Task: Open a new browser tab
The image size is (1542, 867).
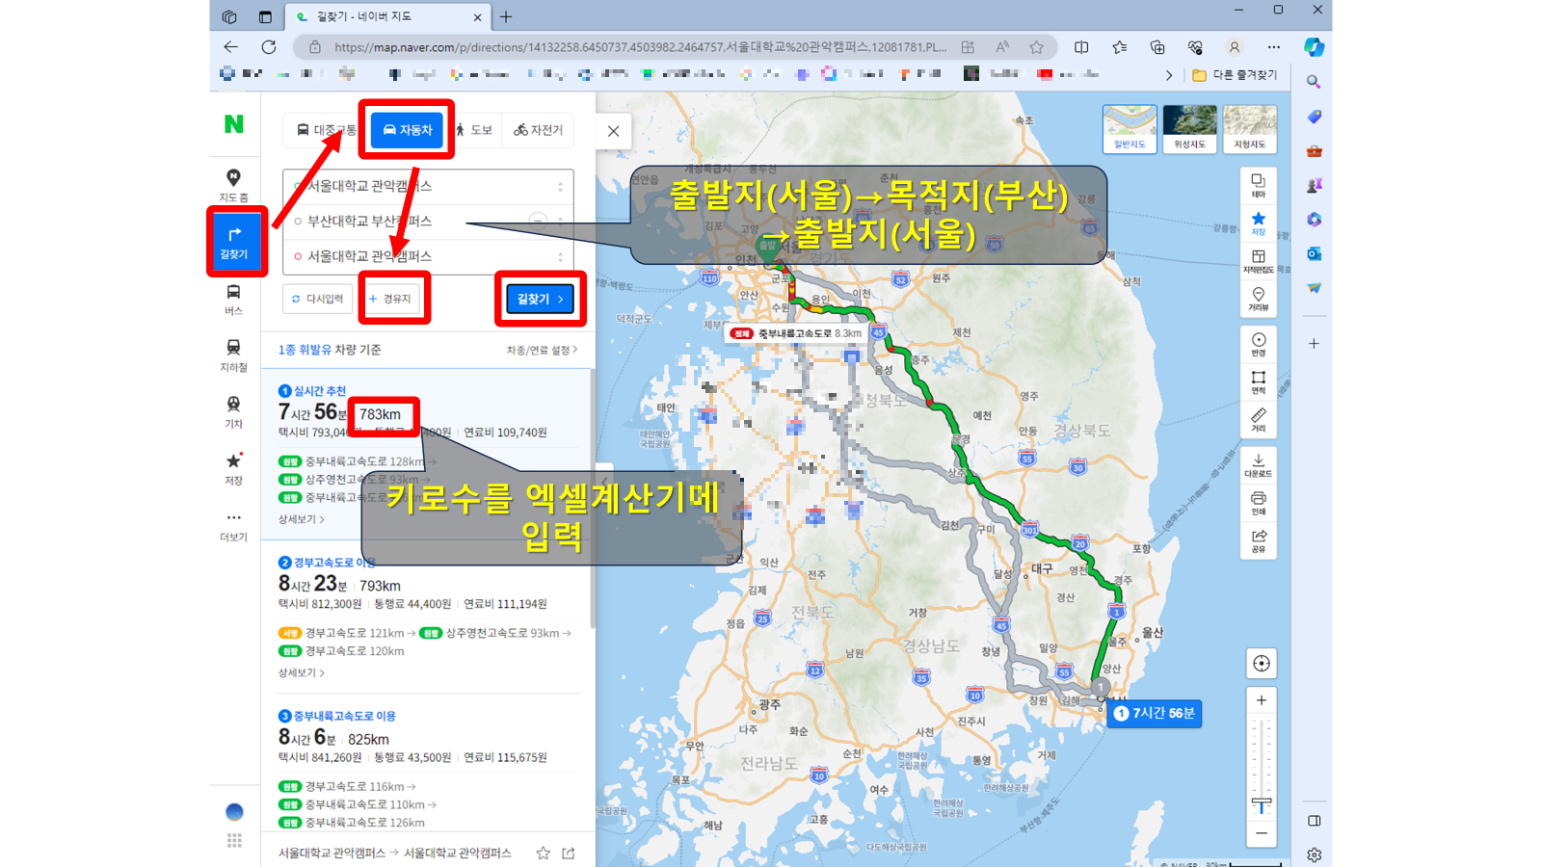Action: pyautogui.click(x=506, y=16)
